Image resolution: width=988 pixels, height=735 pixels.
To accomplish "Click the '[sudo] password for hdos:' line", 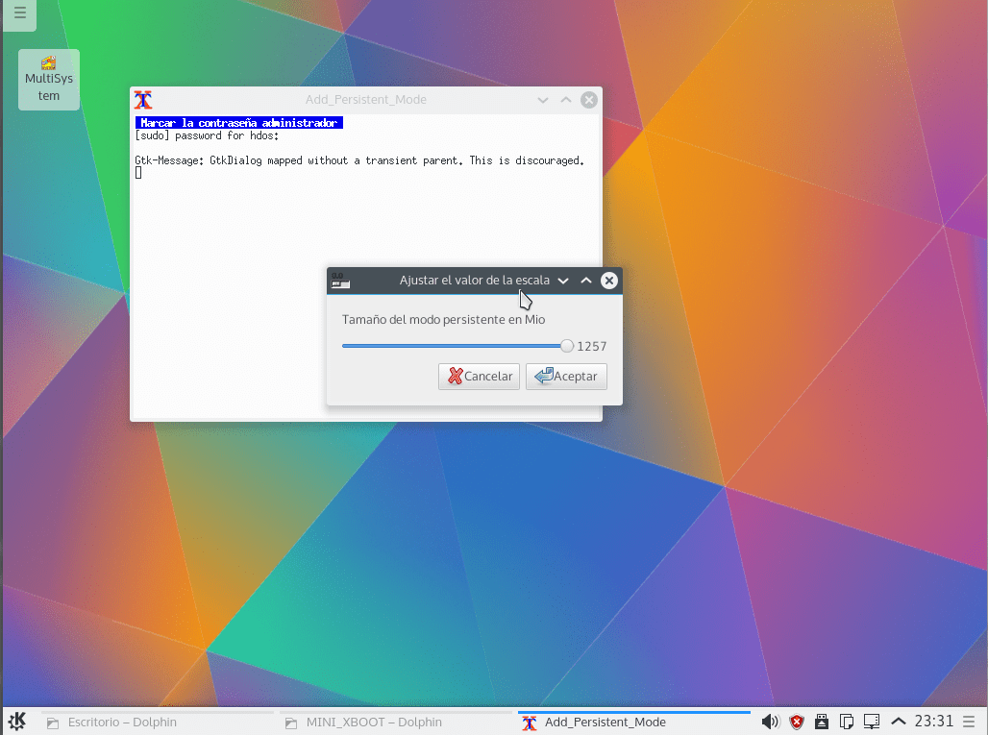I will [207, 135].
